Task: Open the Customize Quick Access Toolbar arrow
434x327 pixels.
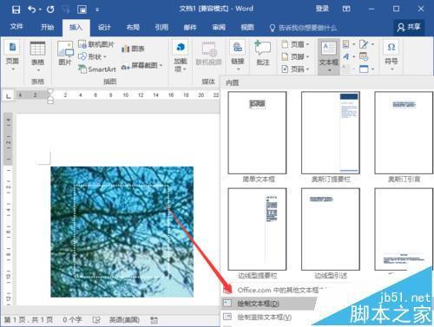Action: [97, 10]
